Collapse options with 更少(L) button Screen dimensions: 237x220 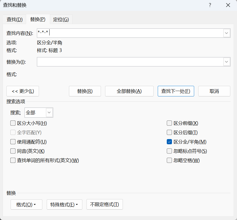(x=23, y=91)
